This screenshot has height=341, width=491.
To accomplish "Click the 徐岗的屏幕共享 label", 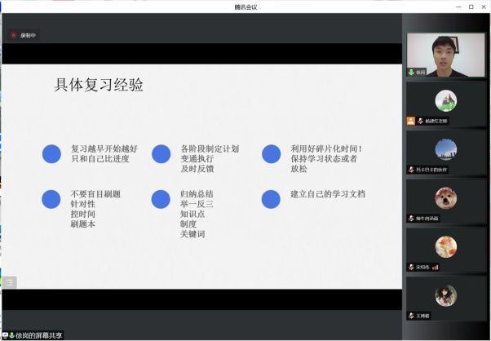I will 39,335.
